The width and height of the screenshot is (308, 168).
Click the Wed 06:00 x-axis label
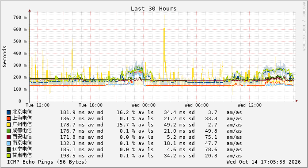coord(197,105)
